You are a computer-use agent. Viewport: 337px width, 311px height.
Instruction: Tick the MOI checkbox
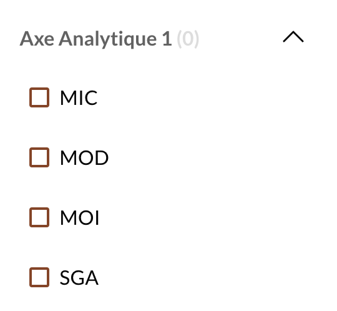pos(39,217)
